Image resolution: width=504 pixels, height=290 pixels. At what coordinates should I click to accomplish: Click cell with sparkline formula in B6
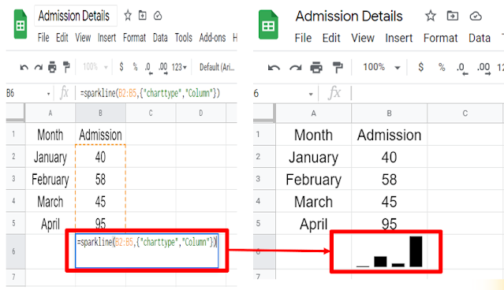pyautogui.click(x=147, y=251)
